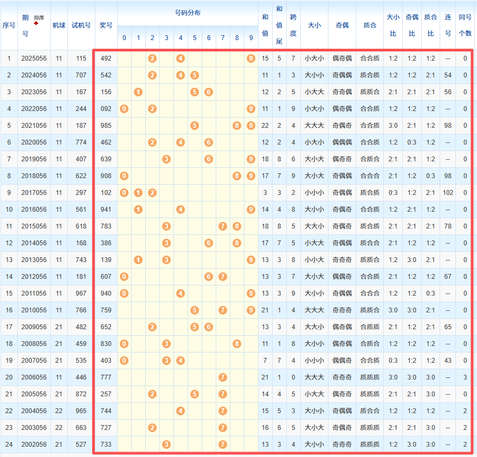The width and height of the screenshot is (477, 457).
Task: Click the red sort arrow beside 期号
Action: click(36, 23)
